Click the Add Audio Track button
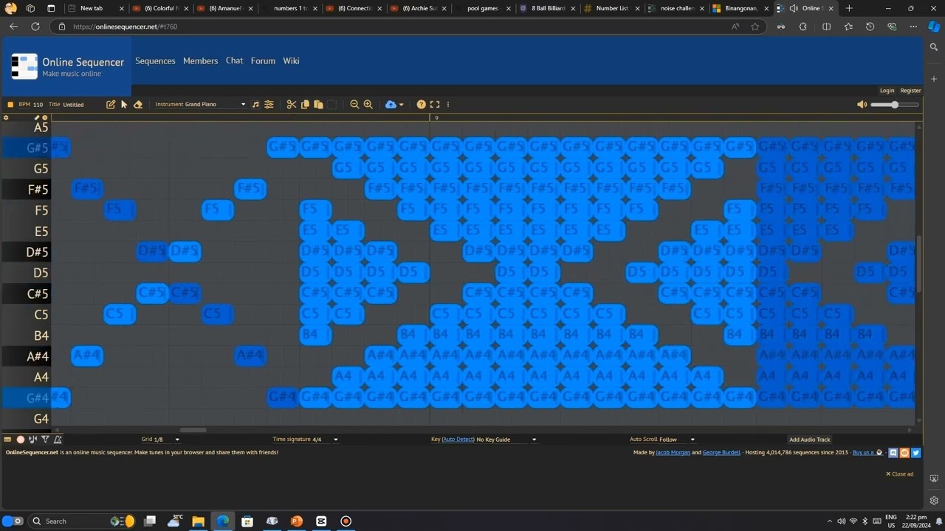This screenshot has width=945, height=531. (809, 440)
